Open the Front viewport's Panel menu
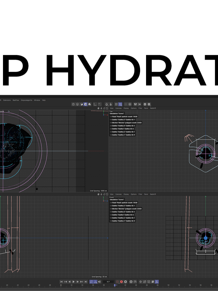Image resolution: width=218 pixels, height=291 pixels. (146, 194)
